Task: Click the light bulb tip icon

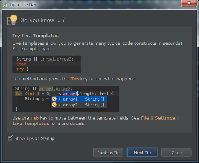Action: pos(12,20)
